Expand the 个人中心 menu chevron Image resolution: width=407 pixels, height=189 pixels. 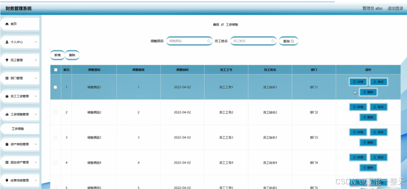click(x=36, y=42)
